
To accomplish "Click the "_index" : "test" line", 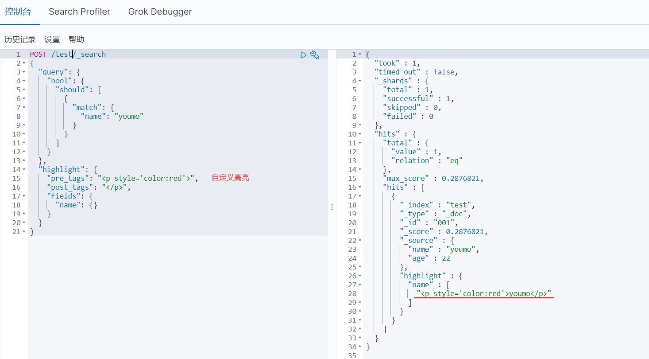I will point(437,205).
